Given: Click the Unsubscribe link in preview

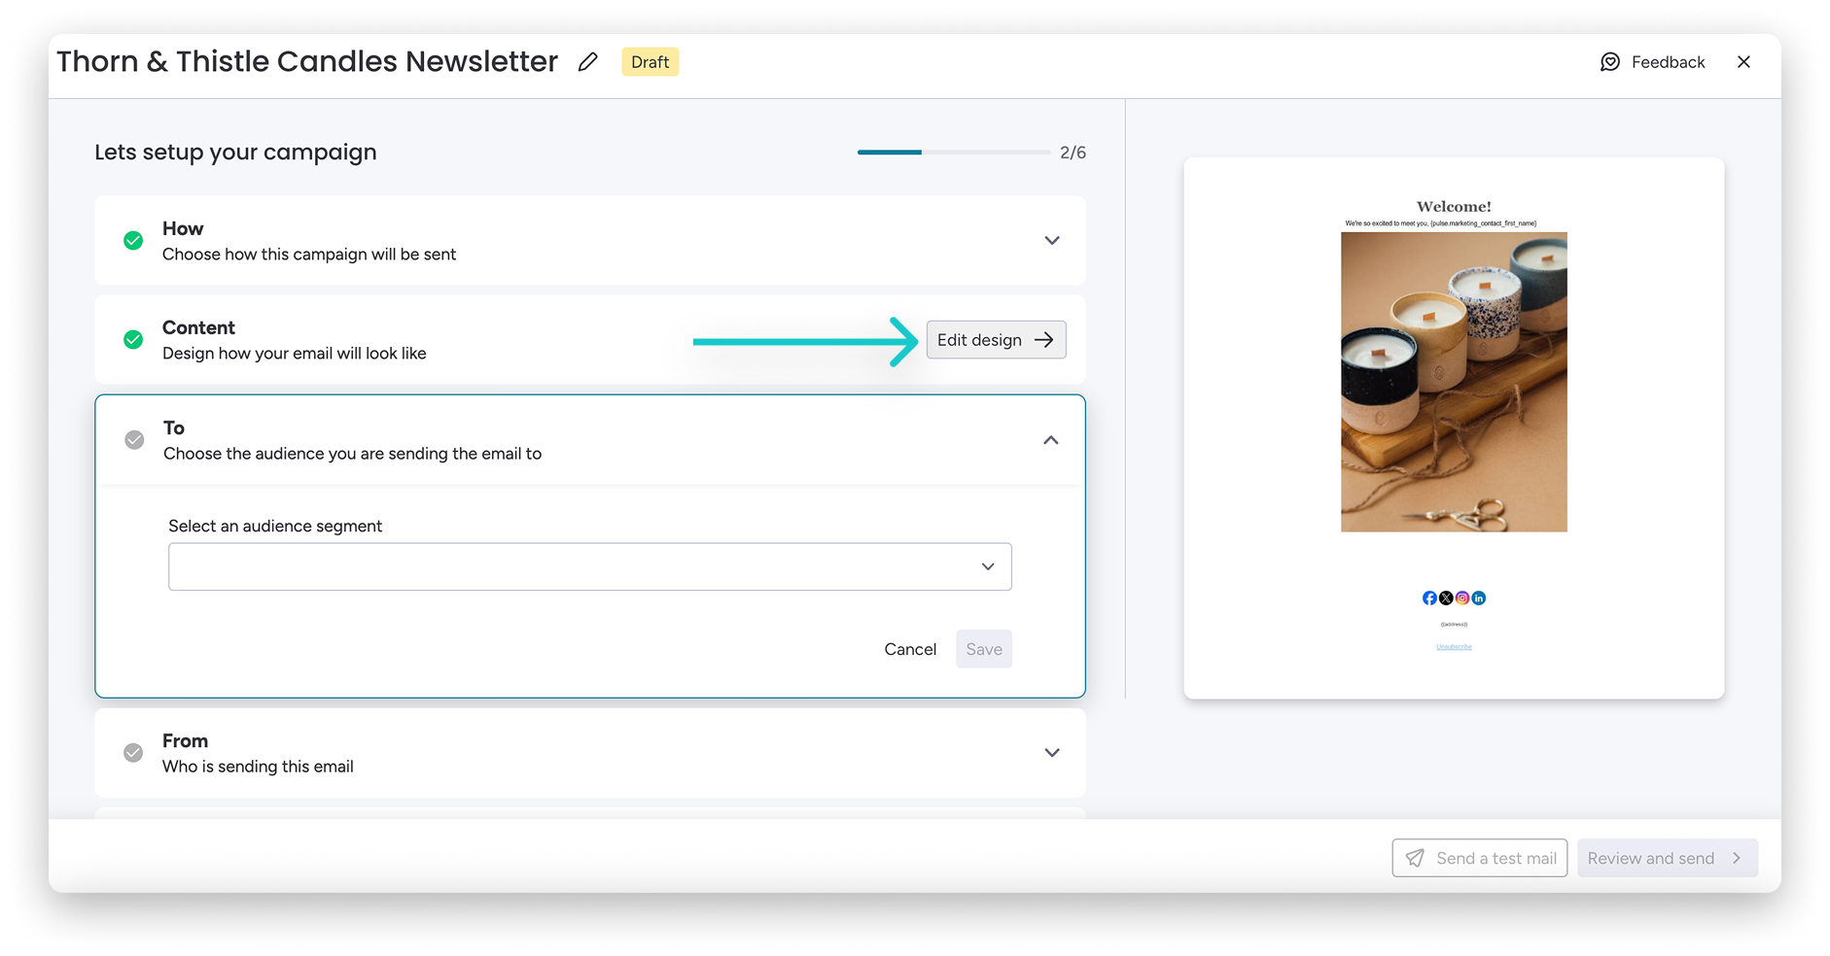Looking at the screenshot, I should [x=1454, y=647].
